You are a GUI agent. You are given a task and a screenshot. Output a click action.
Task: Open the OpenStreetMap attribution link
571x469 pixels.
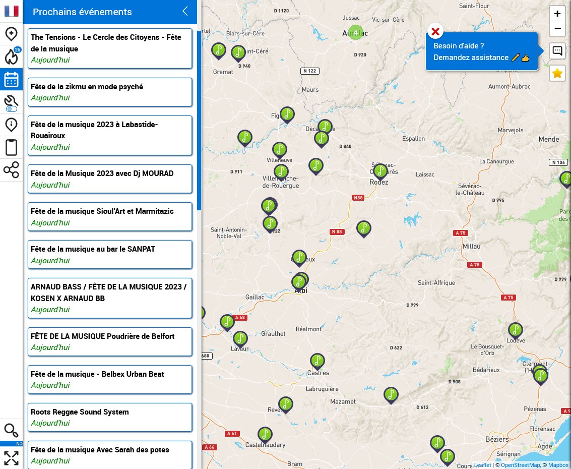521,465
